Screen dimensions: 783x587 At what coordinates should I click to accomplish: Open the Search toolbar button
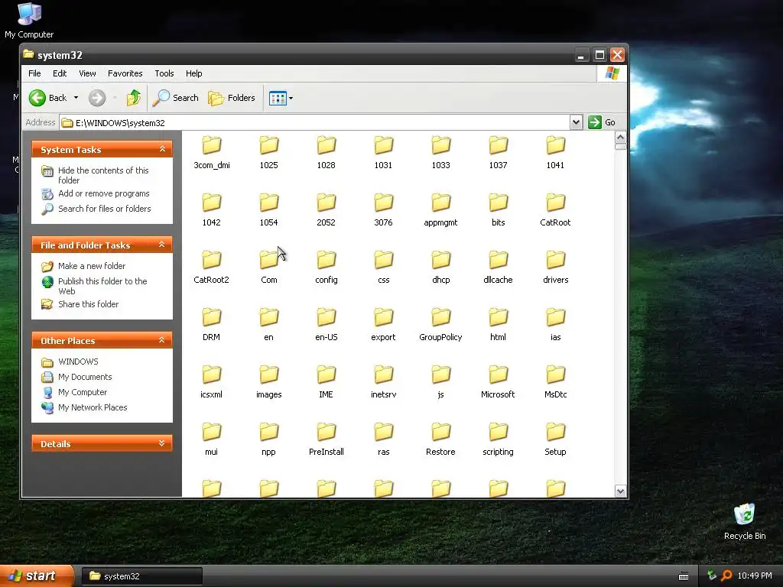tap(175, 98)
